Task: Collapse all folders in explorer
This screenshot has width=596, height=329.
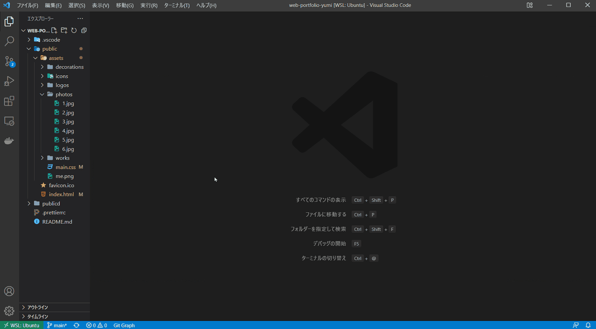Action: (x=84, y=30)
